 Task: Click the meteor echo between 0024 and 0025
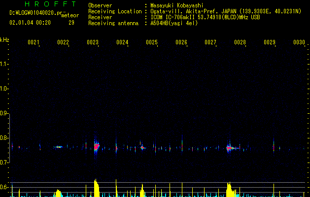tap(142, 147)
